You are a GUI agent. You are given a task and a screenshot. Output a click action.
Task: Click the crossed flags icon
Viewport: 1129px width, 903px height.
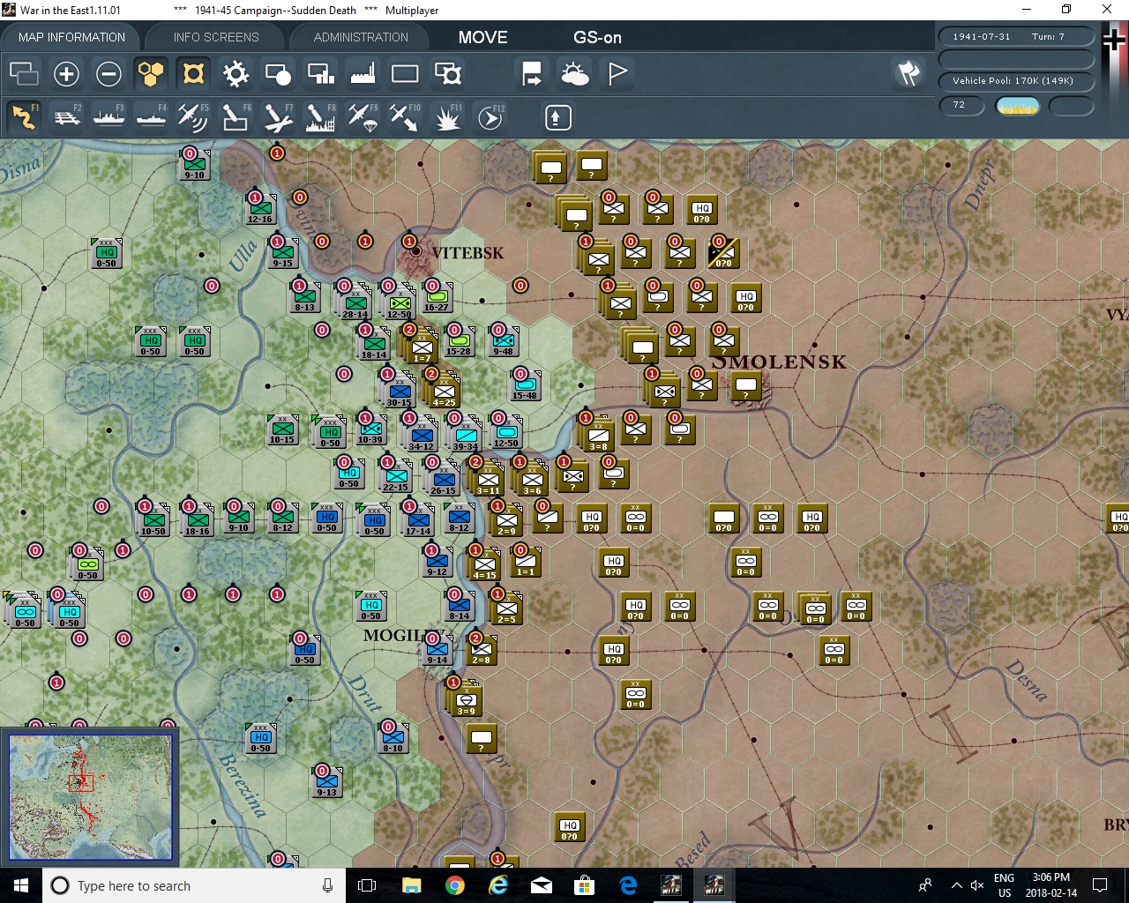(908, 73)
